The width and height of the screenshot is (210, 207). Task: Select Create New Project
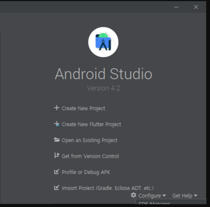click(83, 108)
